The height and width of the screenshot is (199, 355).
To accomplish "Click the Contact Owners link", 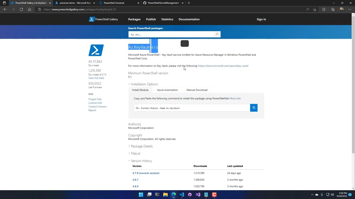I will pyautogui.click(x=97, y=107).
